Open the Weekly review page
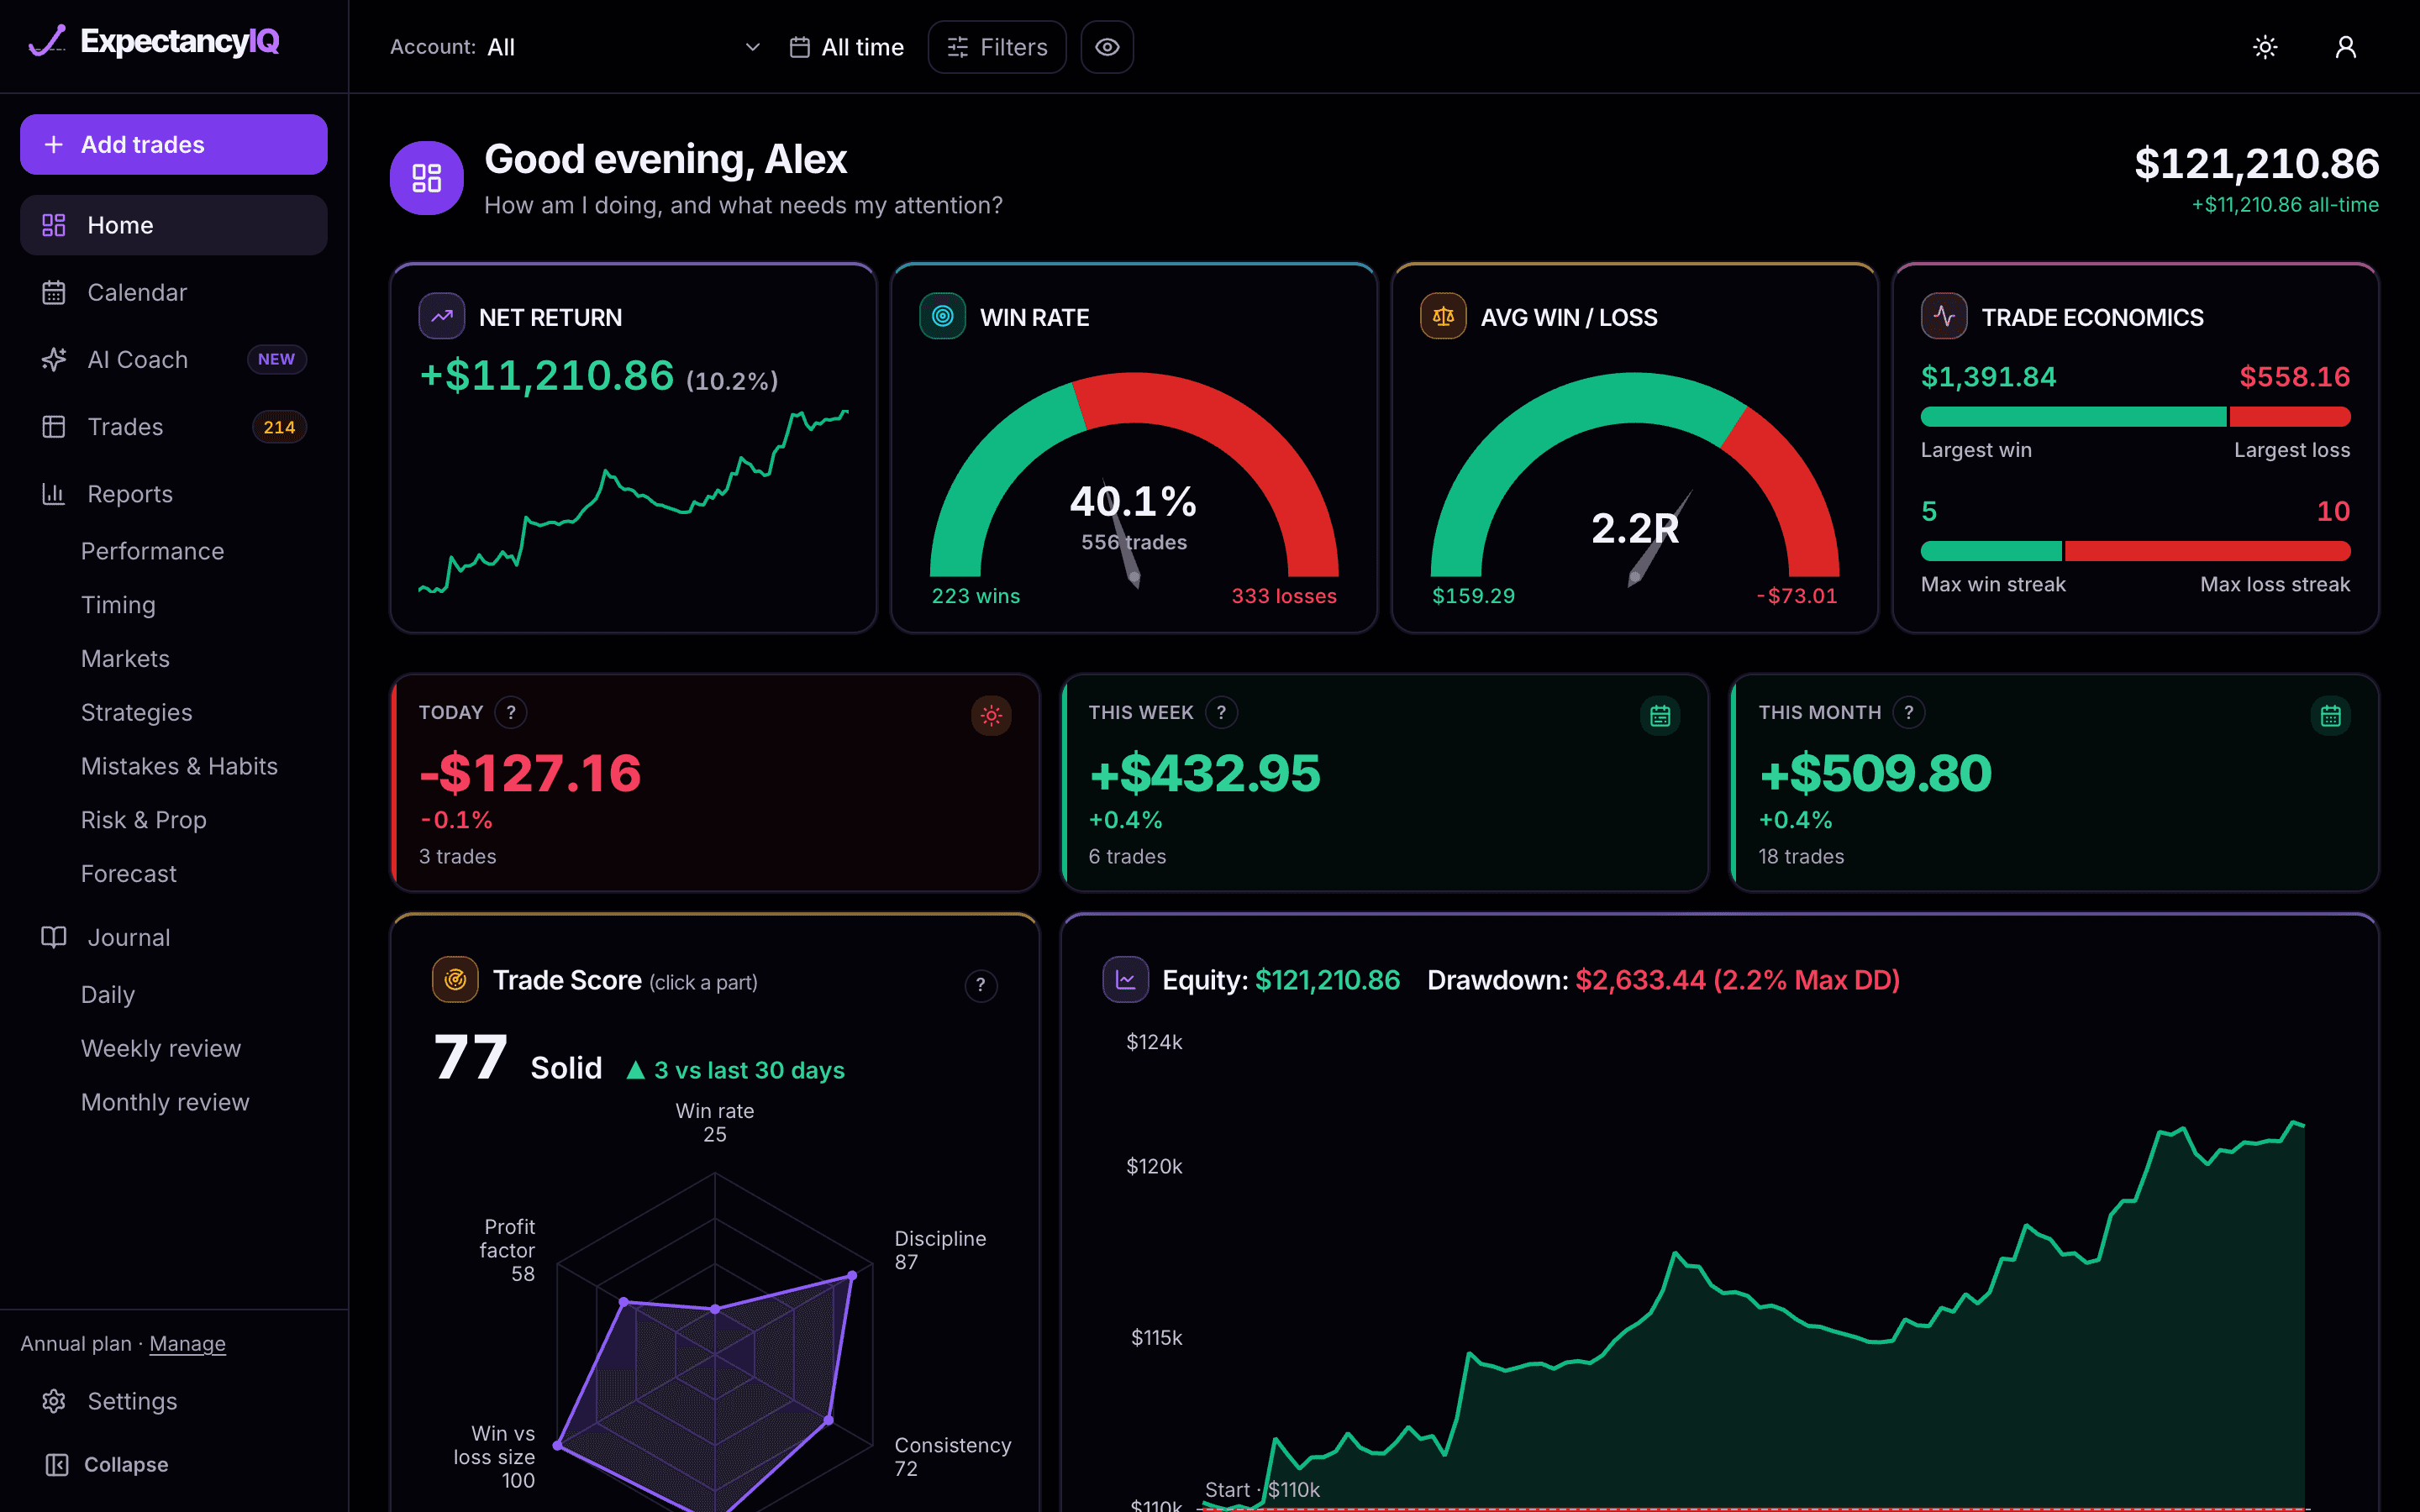 [x=160, y=1048]
